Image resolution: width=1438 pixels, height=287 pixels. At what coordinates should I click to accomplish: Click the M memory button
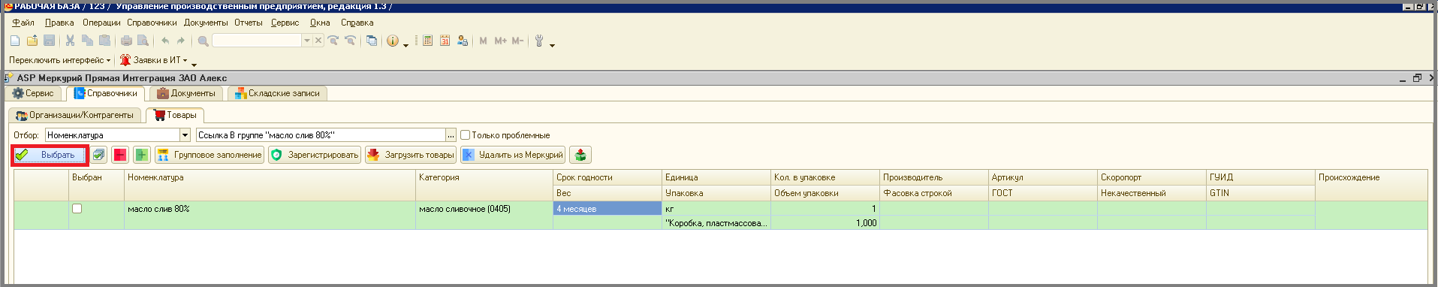[x=483, y=41]
